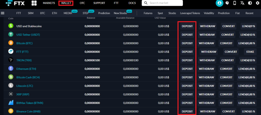Switch to the Futures category
The image size is (261, 115).
click(x=148, y=13)
